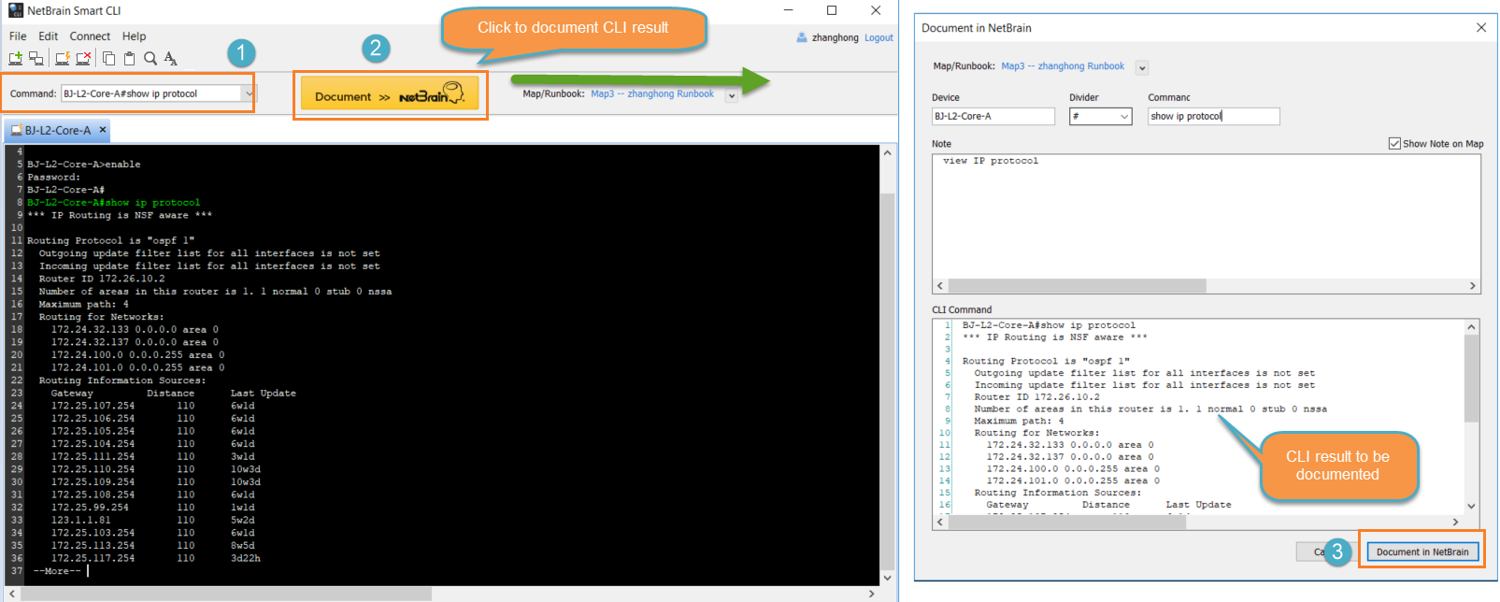Click terminal row '172.24.32.133 0.0.0.0 area 0'

click(x=135, y=329)
